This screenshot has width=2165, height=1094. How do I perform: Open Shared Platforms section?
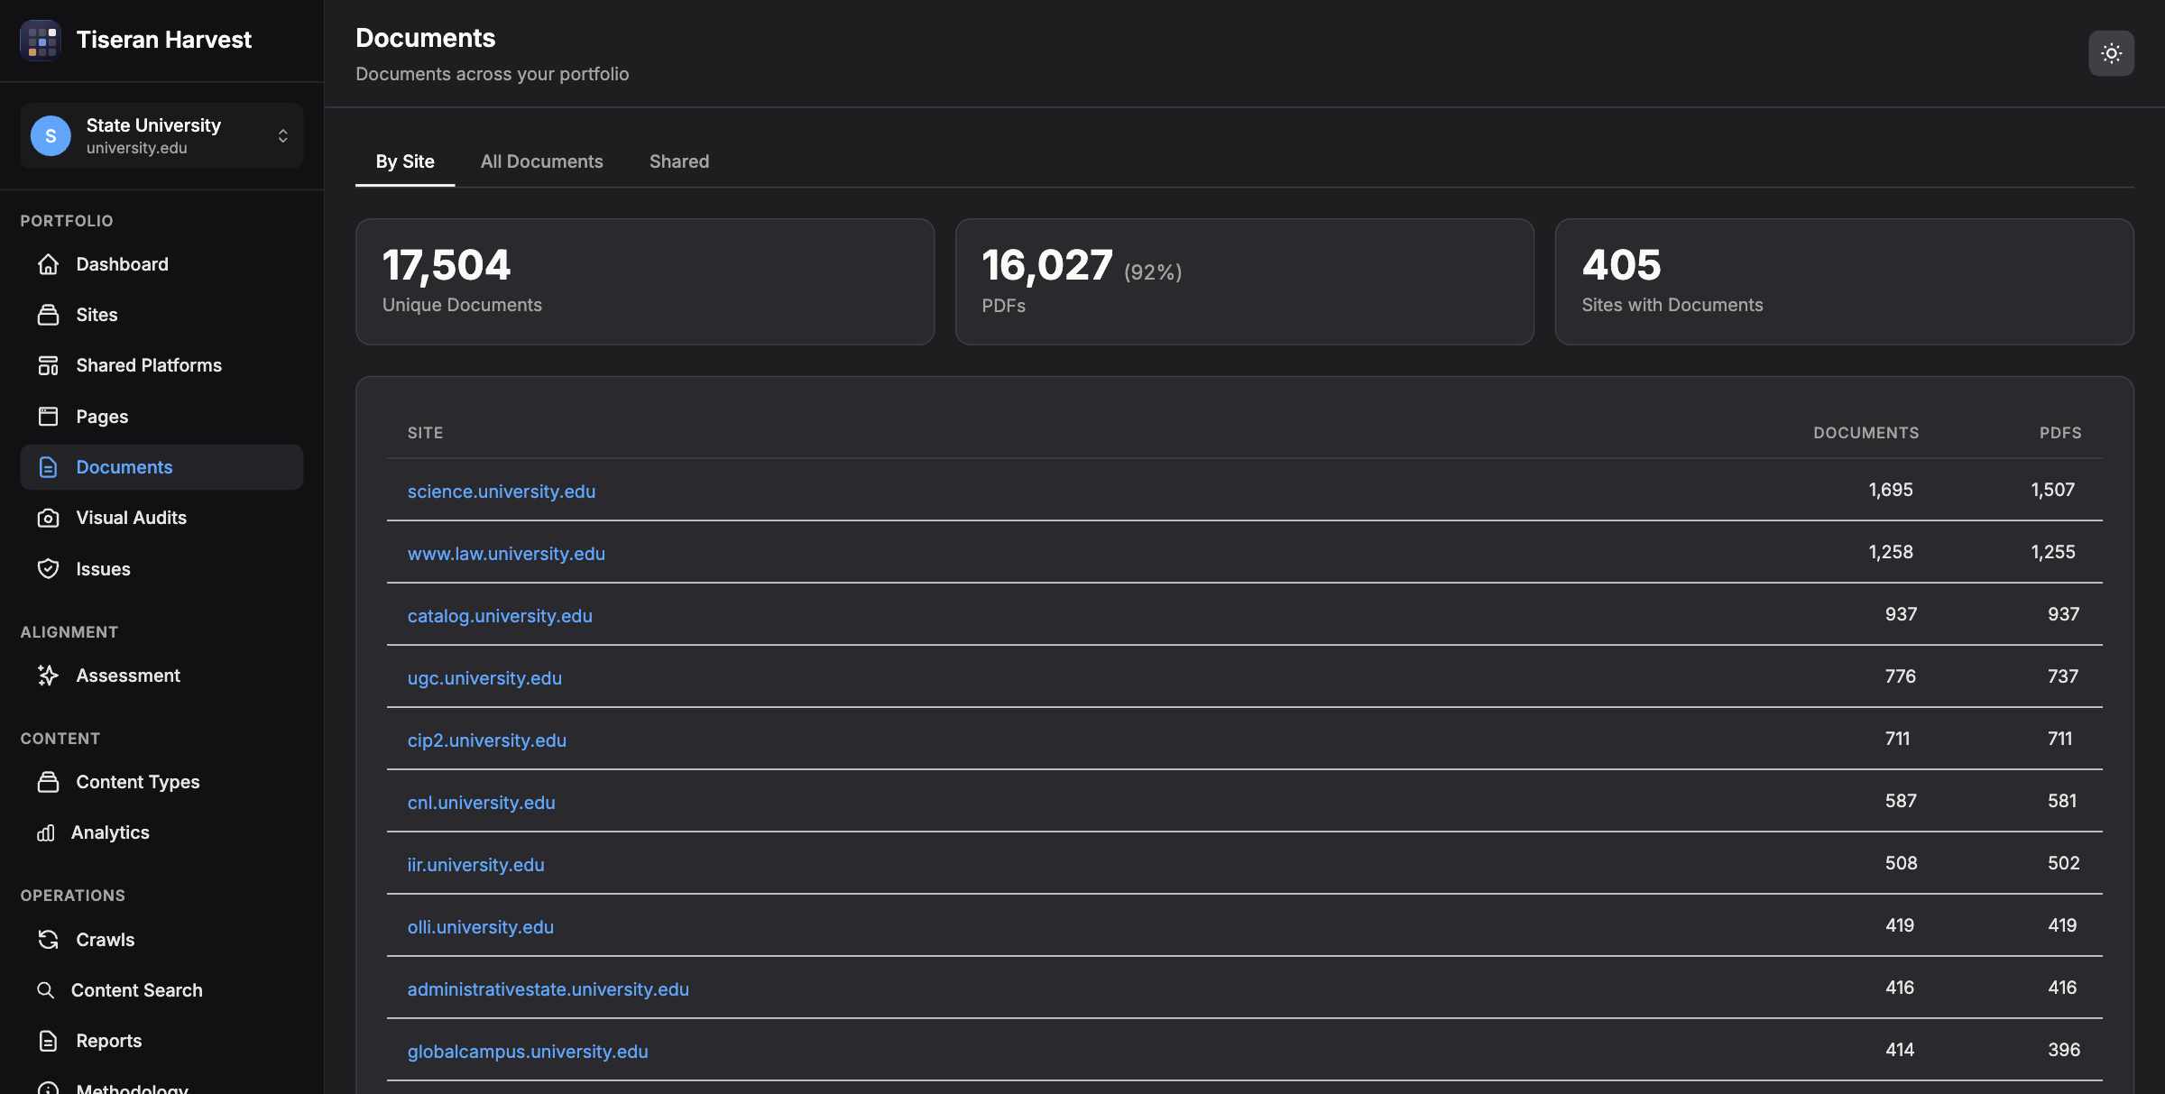tap(161, 365)
